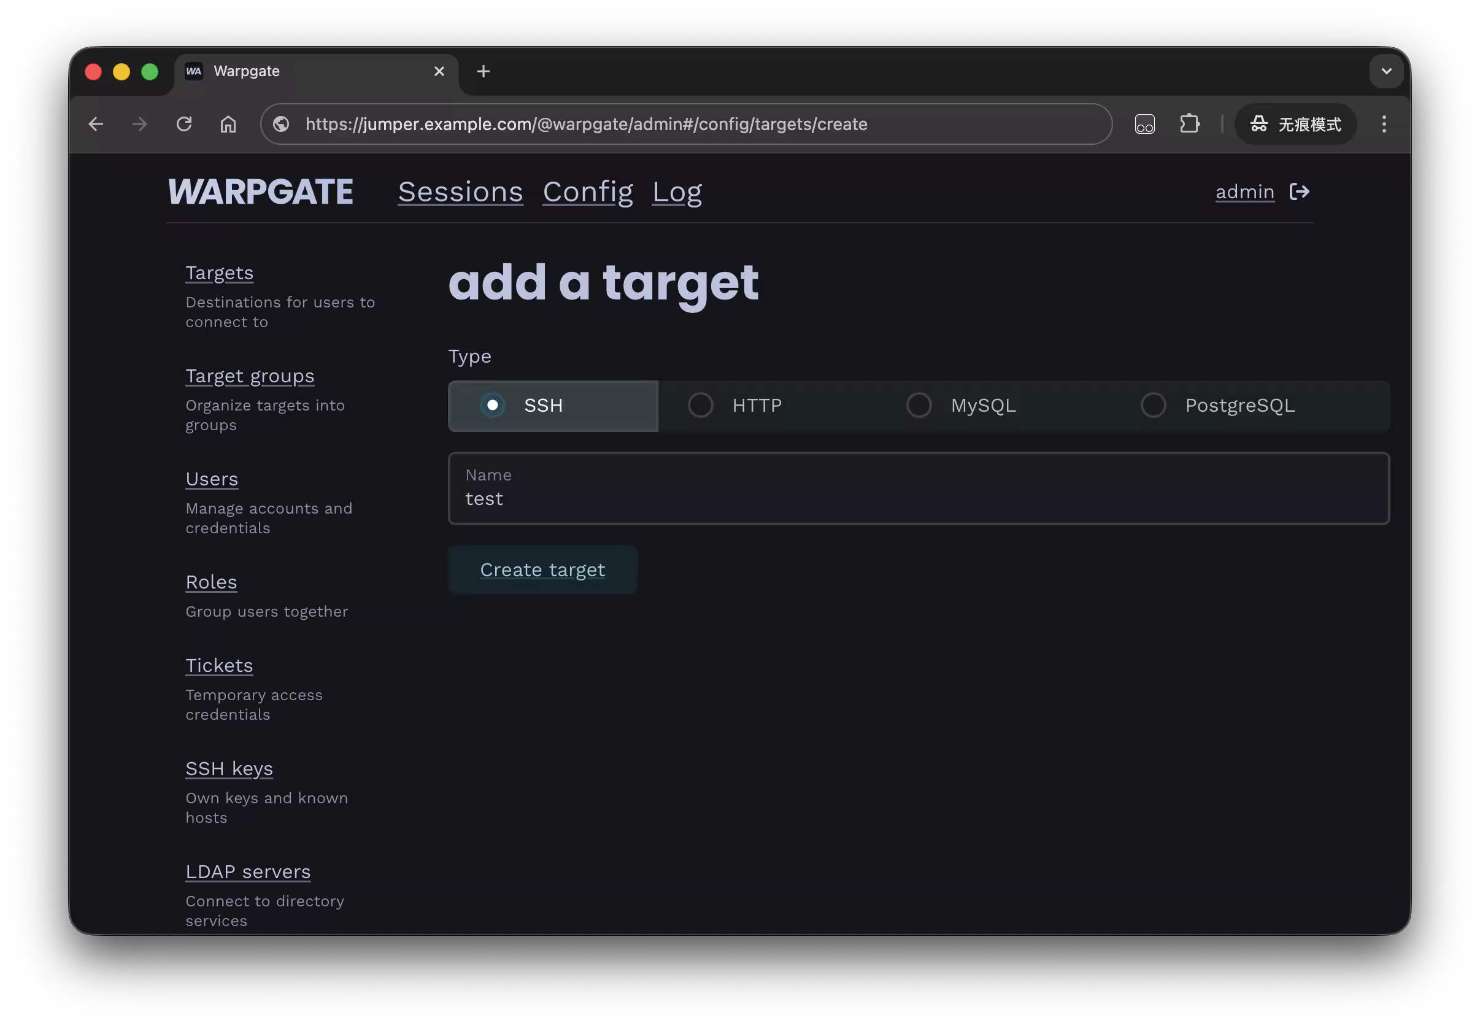Image resolution: width=1480 pixels, height=1026 pixels.
Task: Click the macOS close window button
Action: coord(93,71)
